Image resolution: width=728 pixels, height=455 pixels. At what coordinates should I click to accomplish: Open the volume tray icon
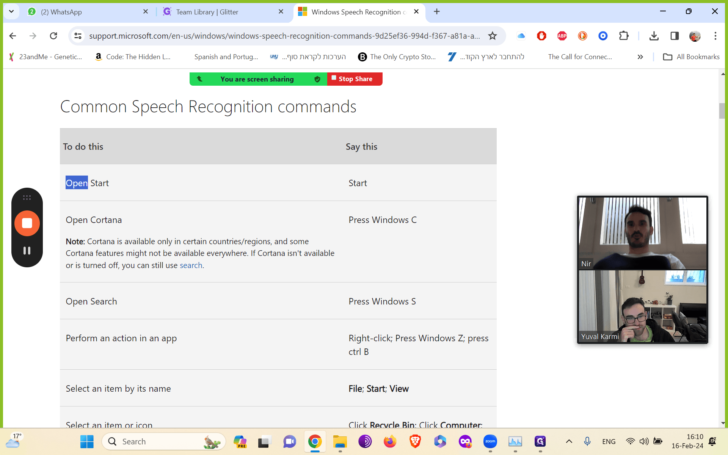click(x=644, y=441)
